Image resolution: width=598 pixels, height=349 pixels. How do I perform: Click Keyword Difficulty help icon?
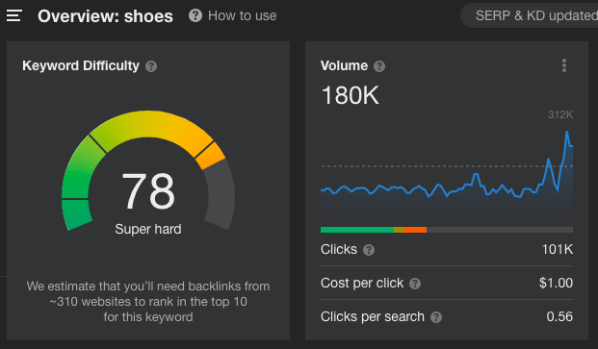(x=151, y=66)
